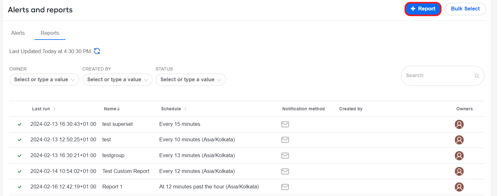Click green checkmark in 12:50:25 row

tap(20, 140)
